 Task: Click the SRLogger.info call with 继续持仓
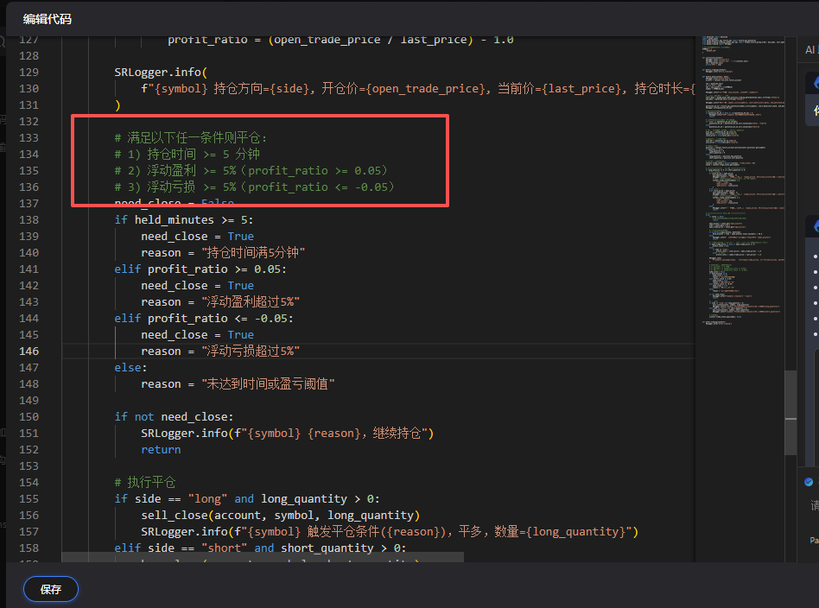coord(288,433)
